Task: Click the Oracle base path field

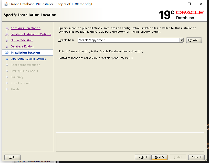Action: pyautogui.click(x=129, y=40)
